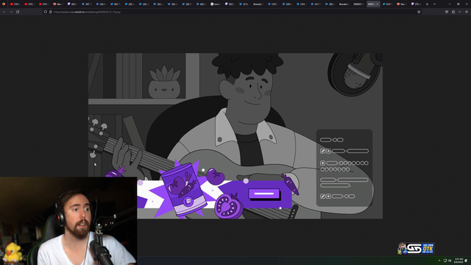Screen dimensions: 471x265
Task: Switch to the last purple Twitch tab
Action: [x=417, y=4]
